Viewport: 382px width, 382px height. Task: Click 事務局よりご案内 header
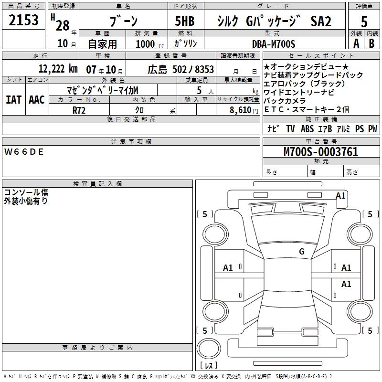tap(97, 348)
